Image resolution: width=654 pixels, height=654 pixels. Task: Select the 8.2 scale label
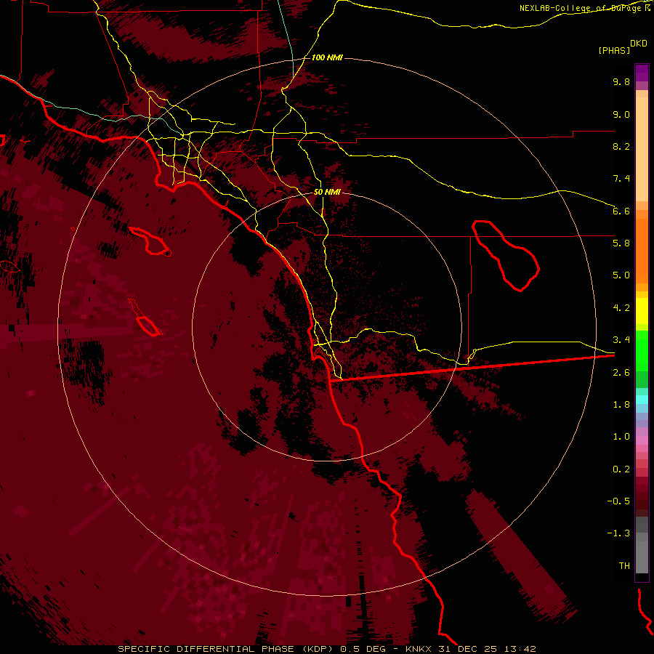(x=621, y=146)
